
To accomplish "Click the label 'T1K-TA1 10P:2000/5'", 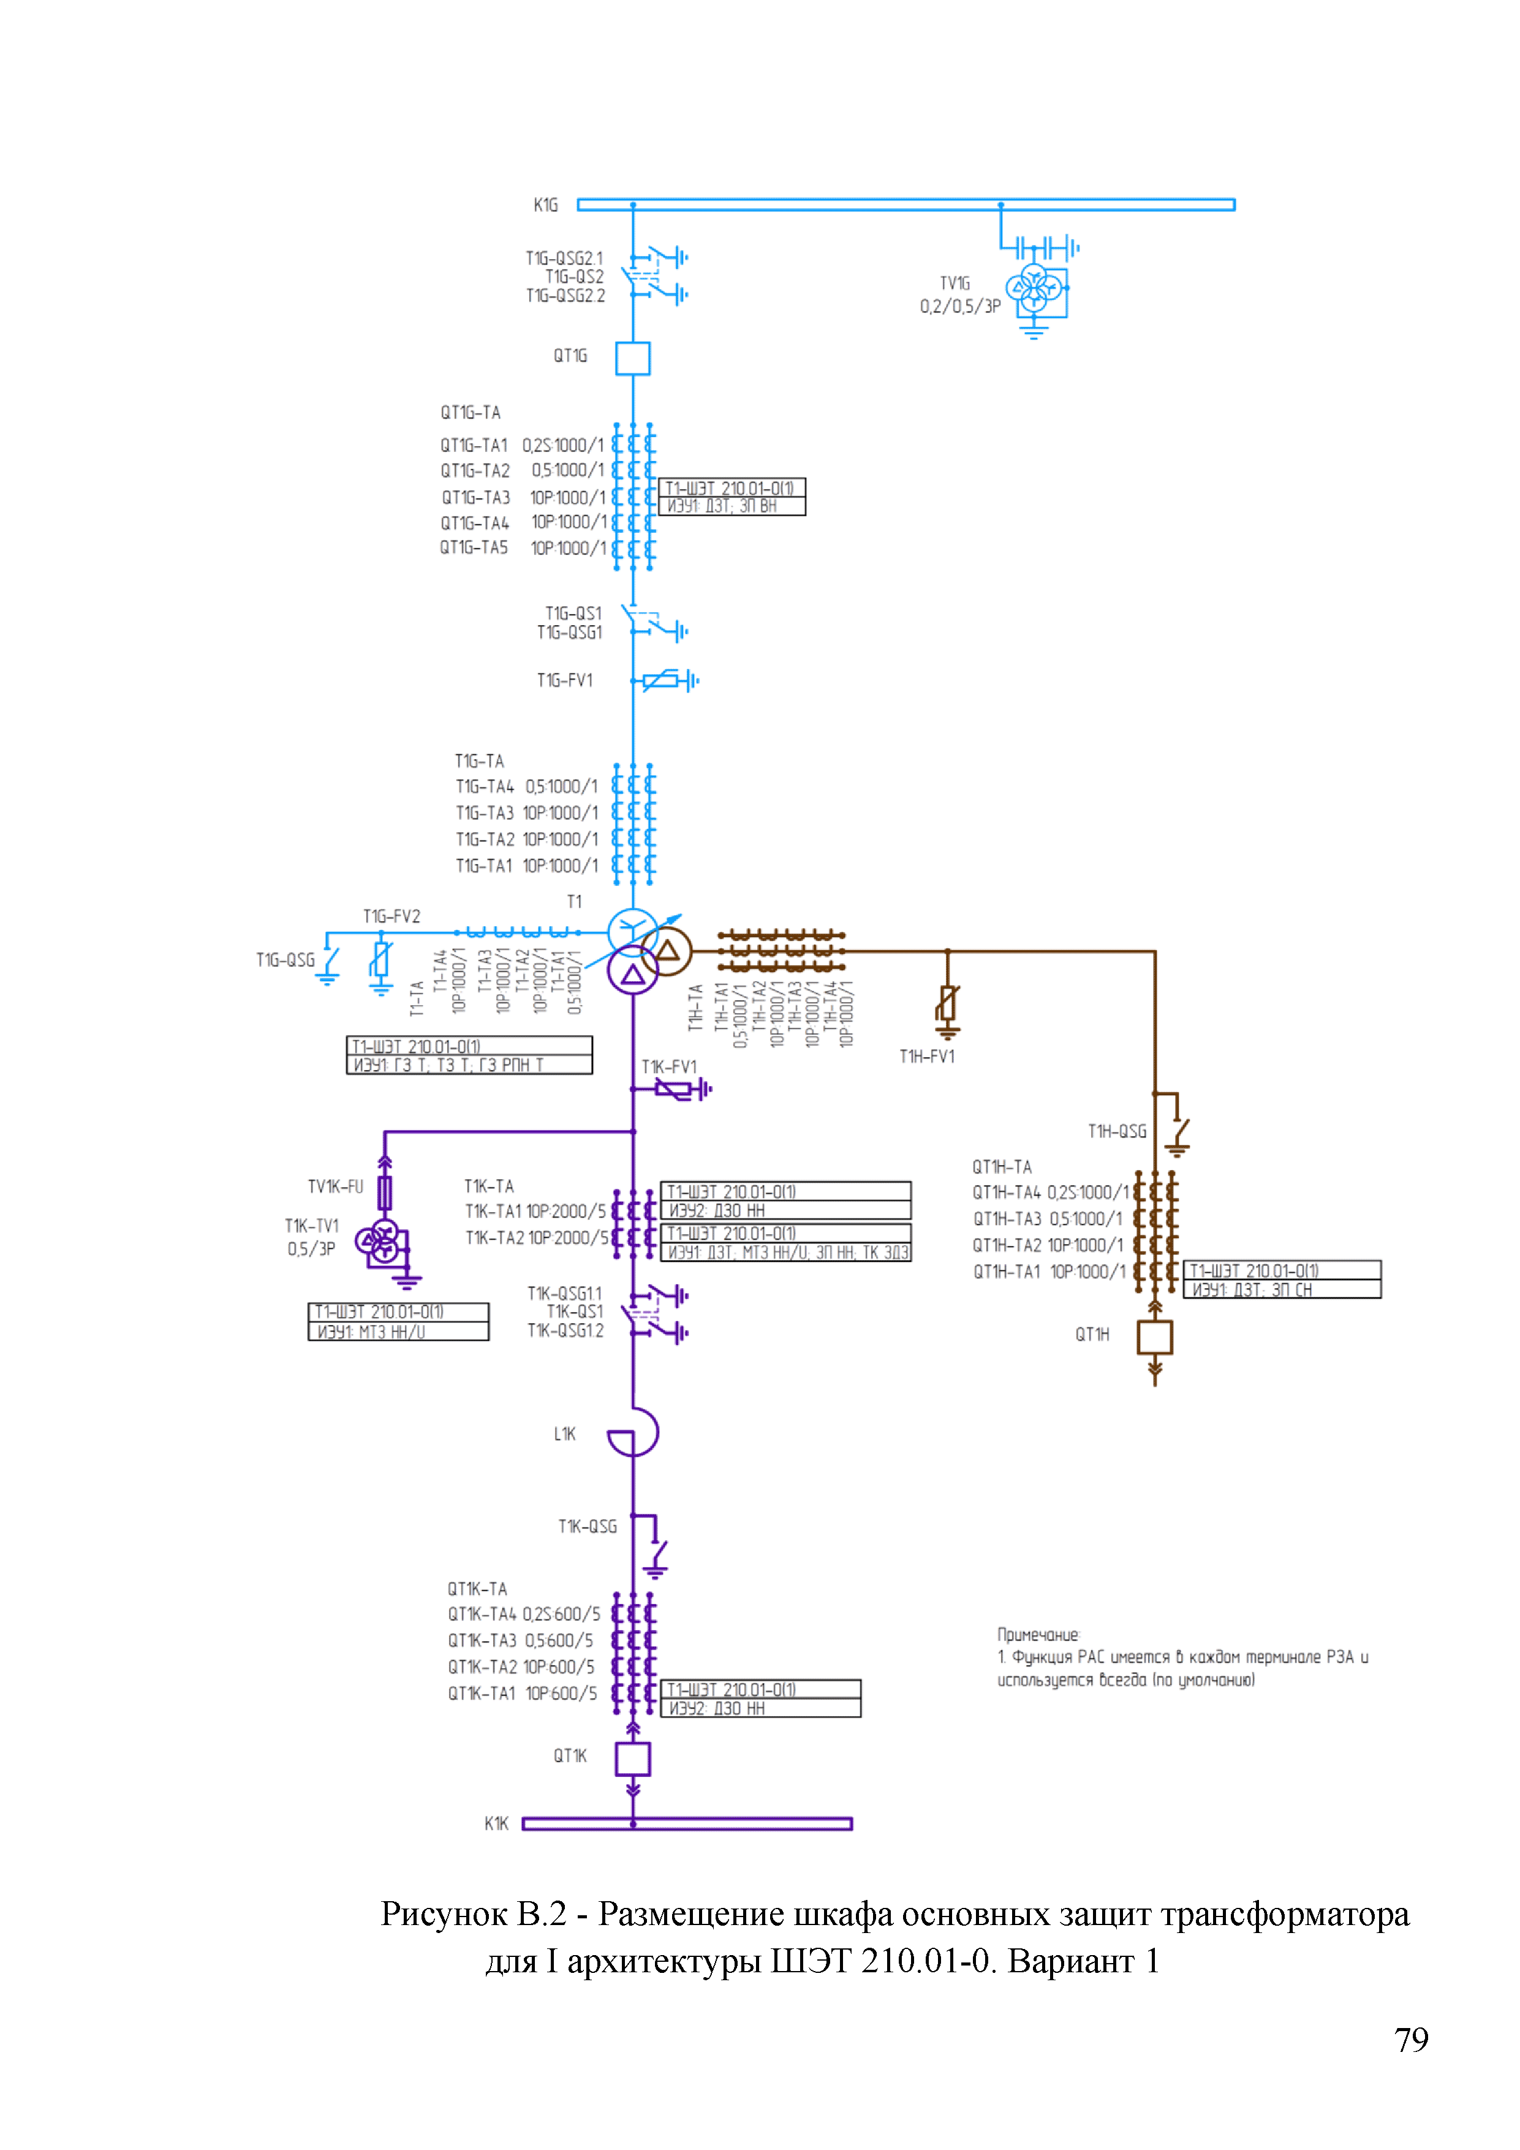I will 535,1212.
